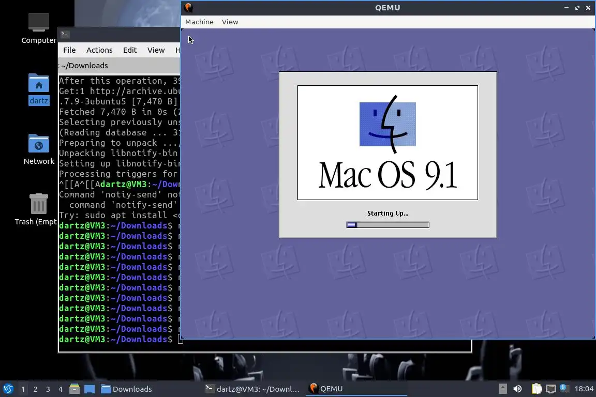Open the terminal Edit menu
Image resolution: width=596 pixels, height=397 pixels.
click(130, 50)
